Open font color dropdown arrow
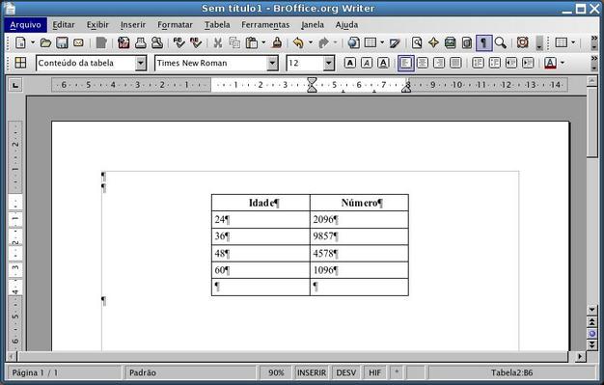Viewport: 604px width, 385px height. 563,63
